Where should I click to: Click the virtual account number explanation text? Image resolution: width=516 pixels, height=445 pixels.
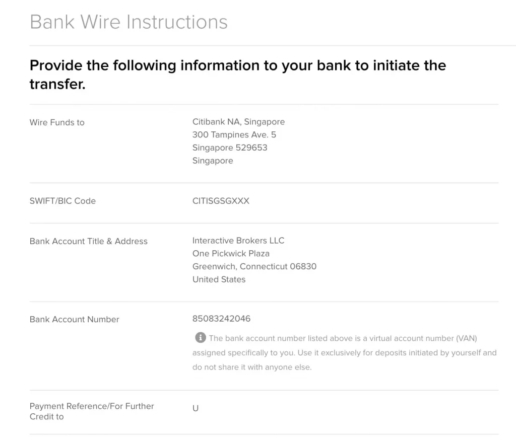pos(344,353)
